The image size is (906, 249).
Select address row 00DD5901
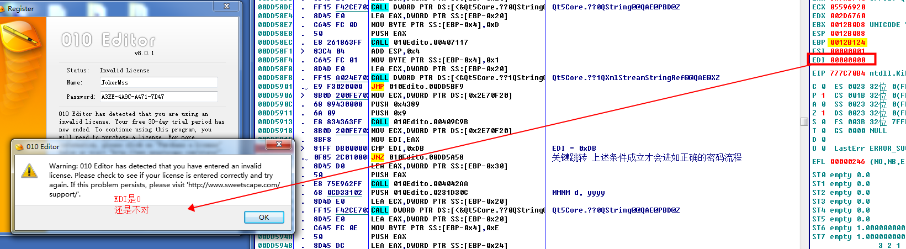click(275, 87)
